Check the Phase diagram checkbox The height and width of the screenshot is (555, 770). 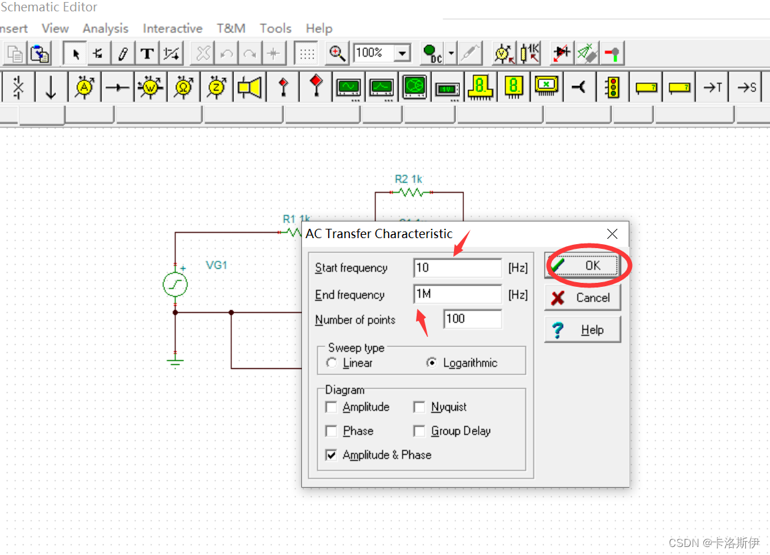pos(331,431)
